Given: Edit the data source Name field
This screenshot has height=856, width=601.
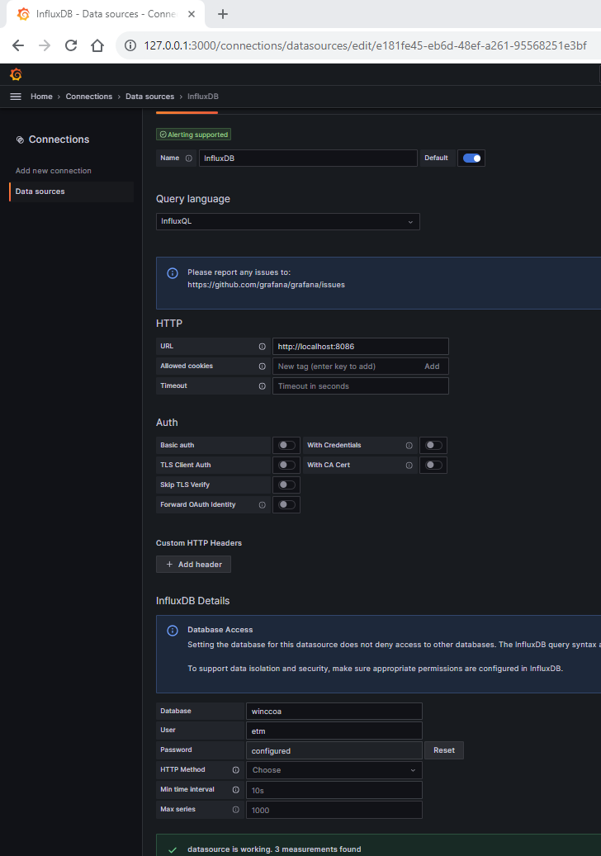Looking at the screenshot, I should pos(308,158).
